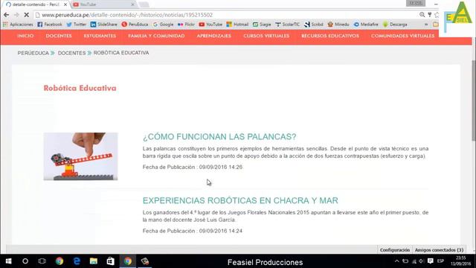Image resolution: width=476 pixels, height=268 pixels.
Task: Click the Robótica Educativa page heading
Action: (x=80, y=88)
